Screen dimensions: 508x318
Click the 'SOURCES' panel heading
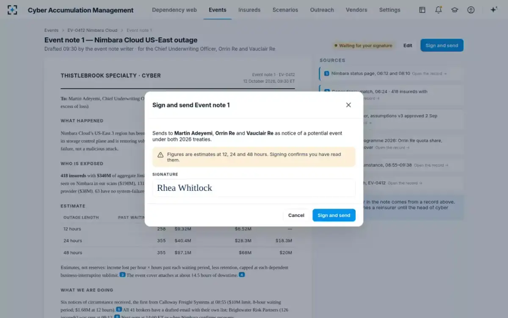(x=332, y=61)
